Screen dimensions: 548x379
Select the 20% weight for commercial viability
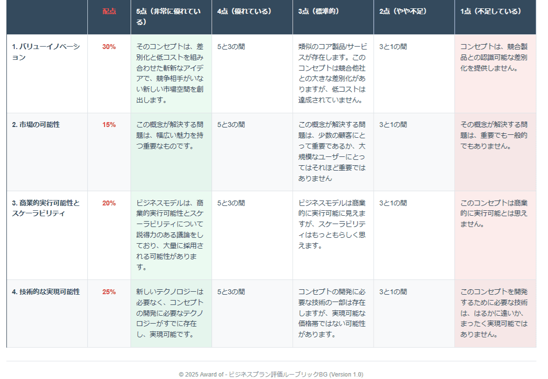pyautogui.click(x=109, y=203)
